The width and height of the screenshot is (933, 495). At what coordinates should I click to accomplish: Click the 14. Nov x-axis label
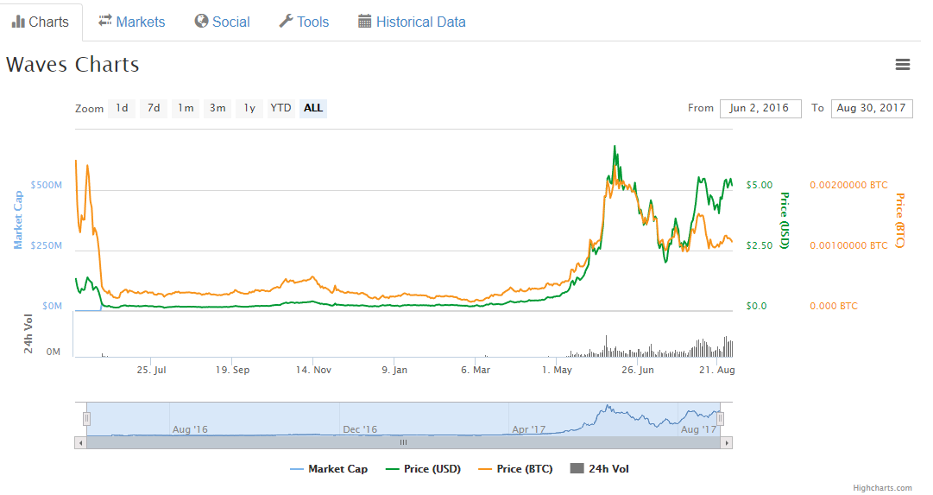click(313, 370)
